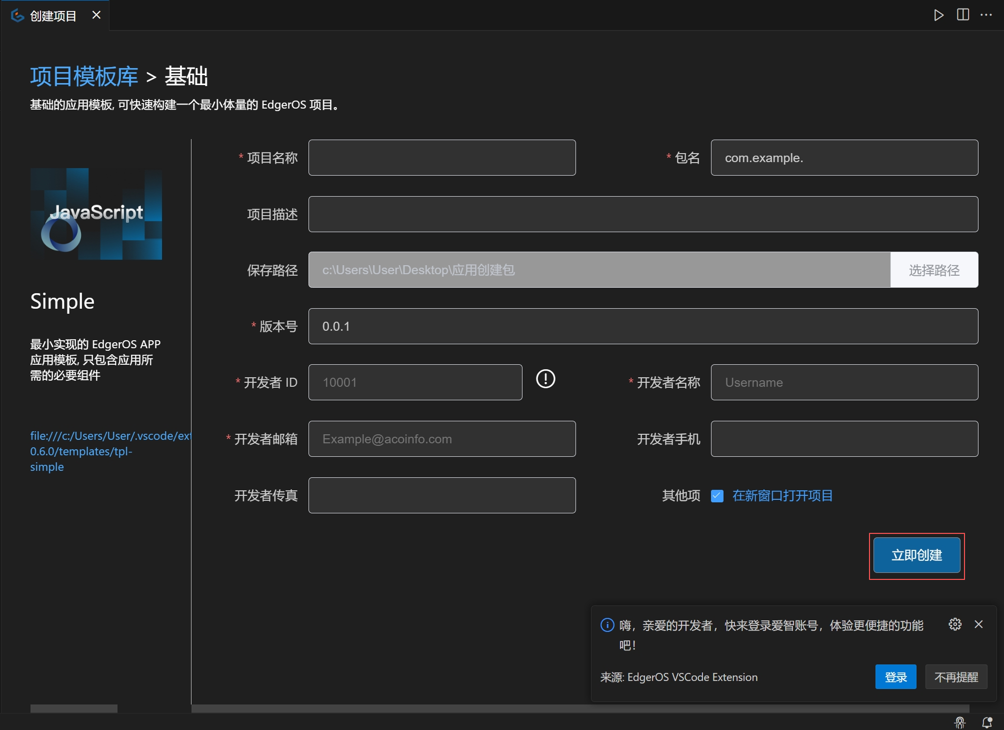
Task: Click '来源: EdgerOS VSCode Extension' text
Action: (678, 677)
